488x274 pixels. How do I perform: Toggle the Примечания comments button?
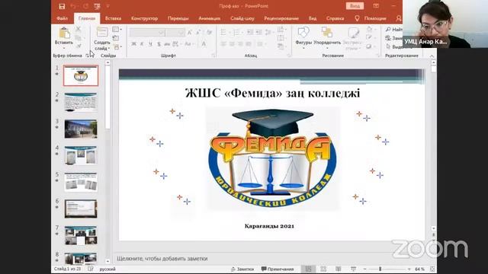pos(278,269)
